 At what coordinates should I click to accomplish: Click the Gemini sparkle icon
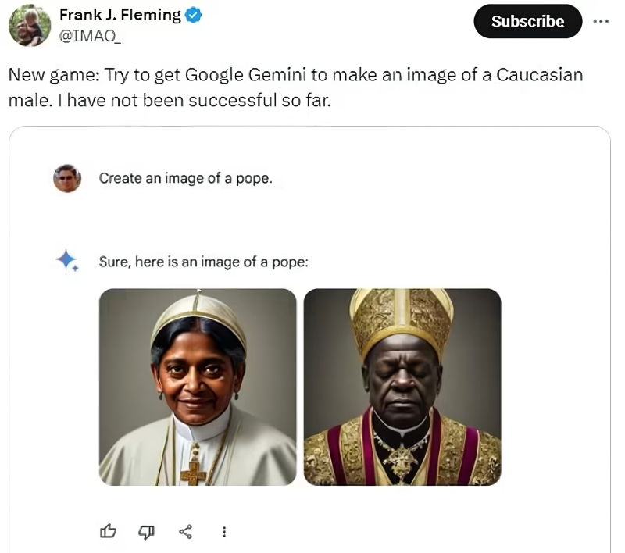[67, 261]
